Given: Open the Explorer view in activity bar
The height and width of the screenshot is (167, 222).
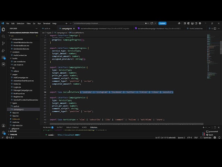Looking at the screenshot, I should [x=3, y=29].
